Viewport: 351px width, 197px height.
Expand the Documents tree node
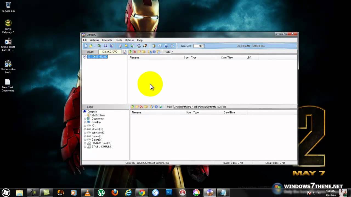click(85, 119)
